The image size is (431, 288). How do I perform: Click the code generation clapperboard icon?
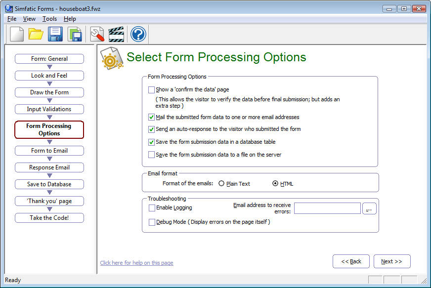pos(117,34)
